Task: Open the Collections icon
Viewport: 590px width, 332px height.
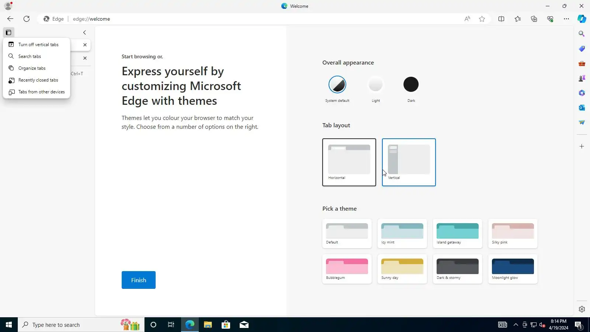Action: point(534,19)
